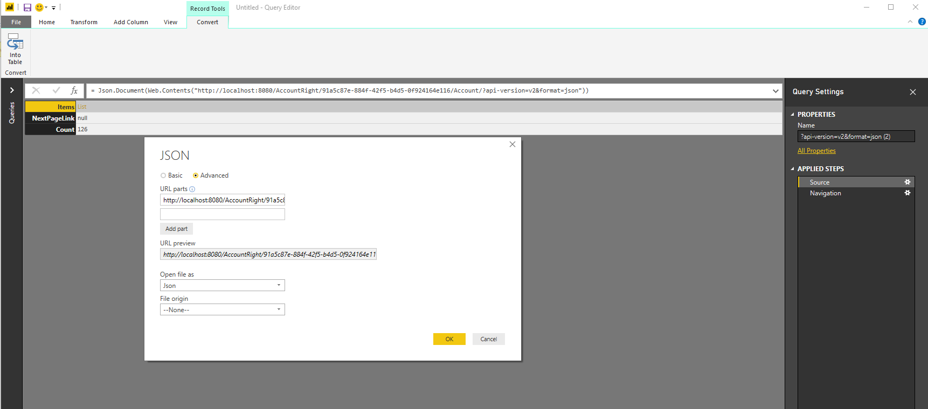Screen dimensions: 928x409
Task: Click the empty second URL part field
Action: tap(223, 214)
